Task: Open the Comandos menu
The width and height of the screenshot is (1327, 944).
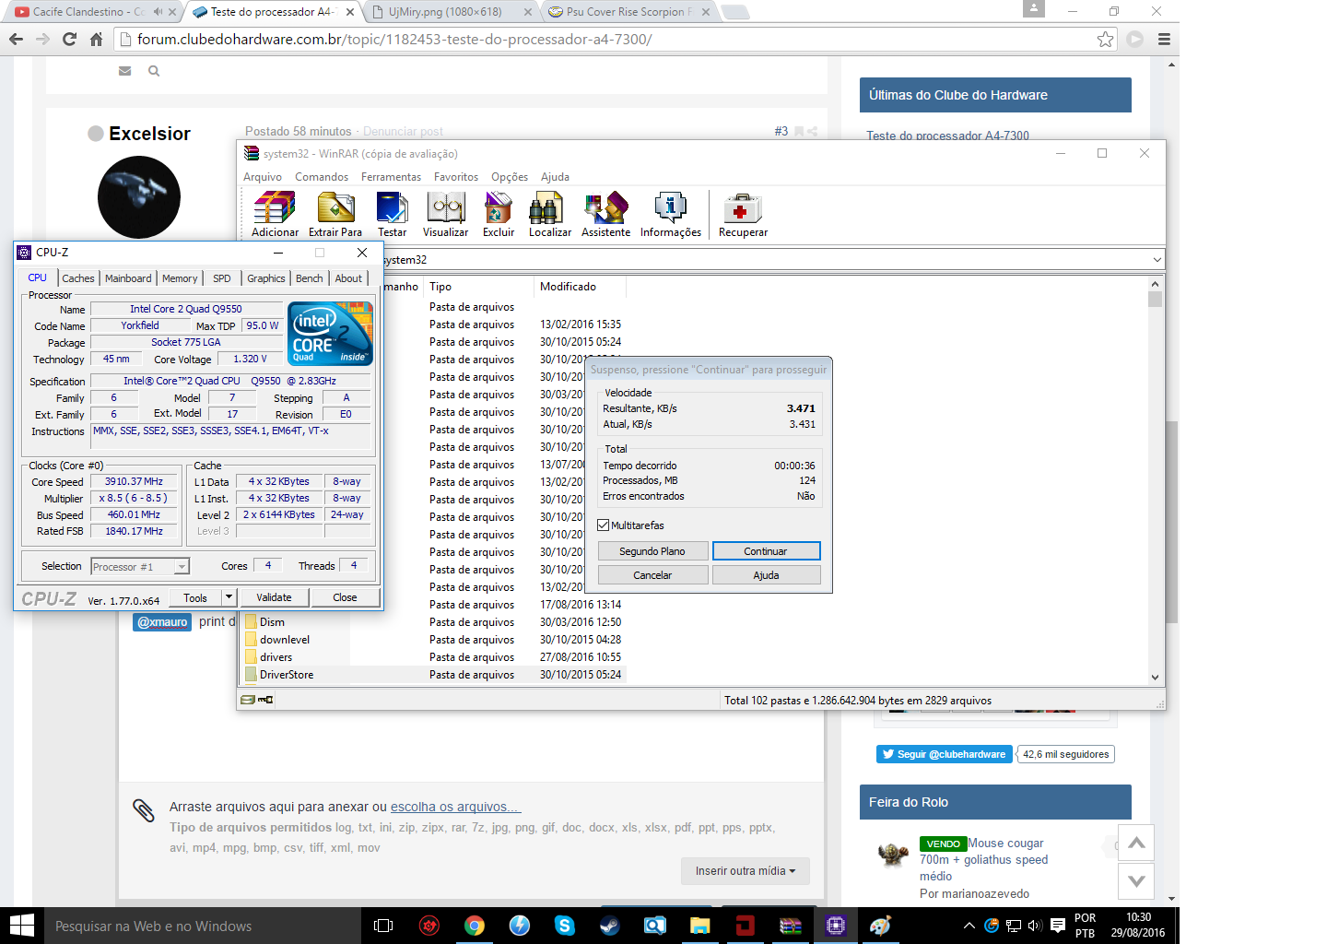Action: coord(322,177)
